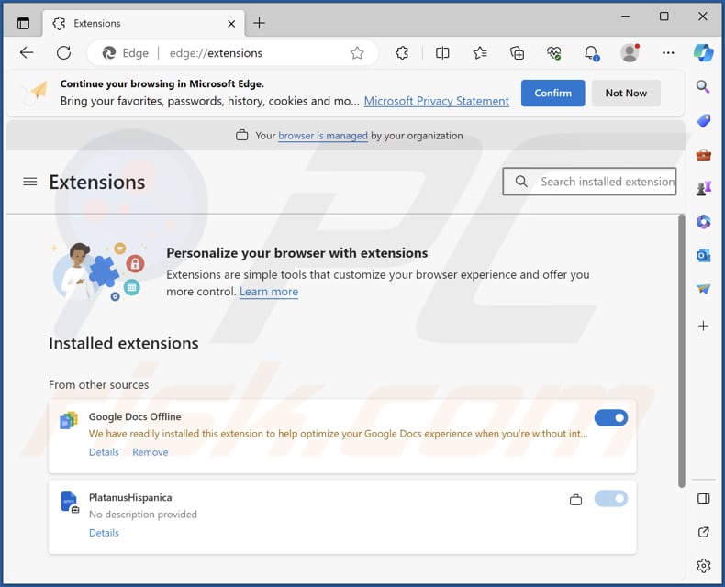Viewport: 725px width, 587px height.
Task: Click the 'Installed extensions' heading
Action: pos(124,343)
